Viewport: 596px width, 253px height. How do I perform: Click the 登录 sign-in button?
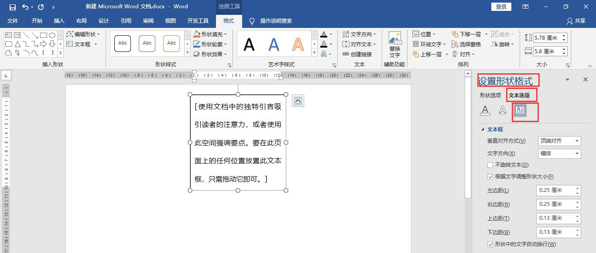(500, 7)
